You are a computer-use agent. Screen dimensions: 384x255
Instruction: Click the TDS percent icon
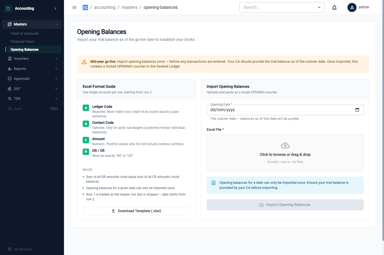click(x=10, y=99)
